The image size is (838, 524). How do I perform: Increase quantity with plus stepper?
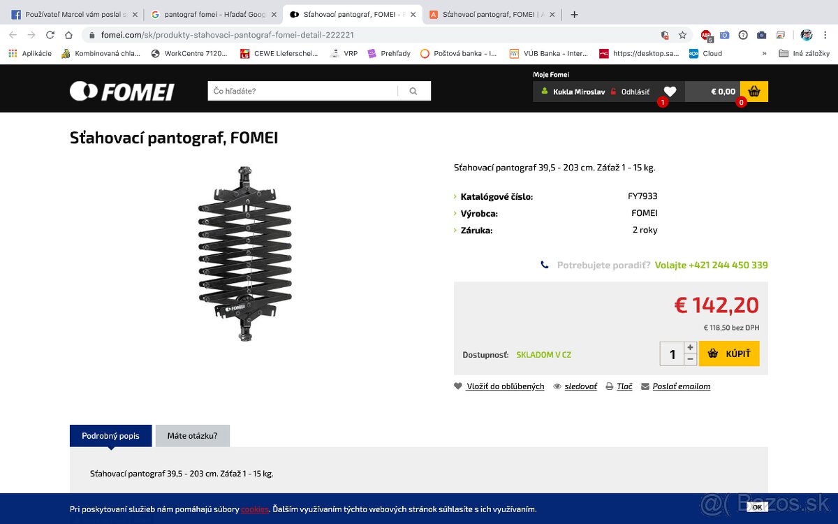691,347
